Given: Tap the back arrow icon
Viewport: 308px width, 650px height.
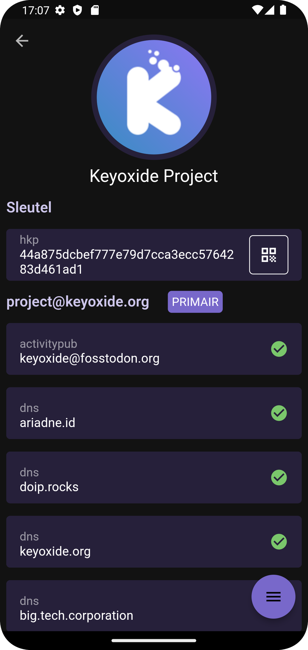Looking at the screenshot, I should coord(22,41).
